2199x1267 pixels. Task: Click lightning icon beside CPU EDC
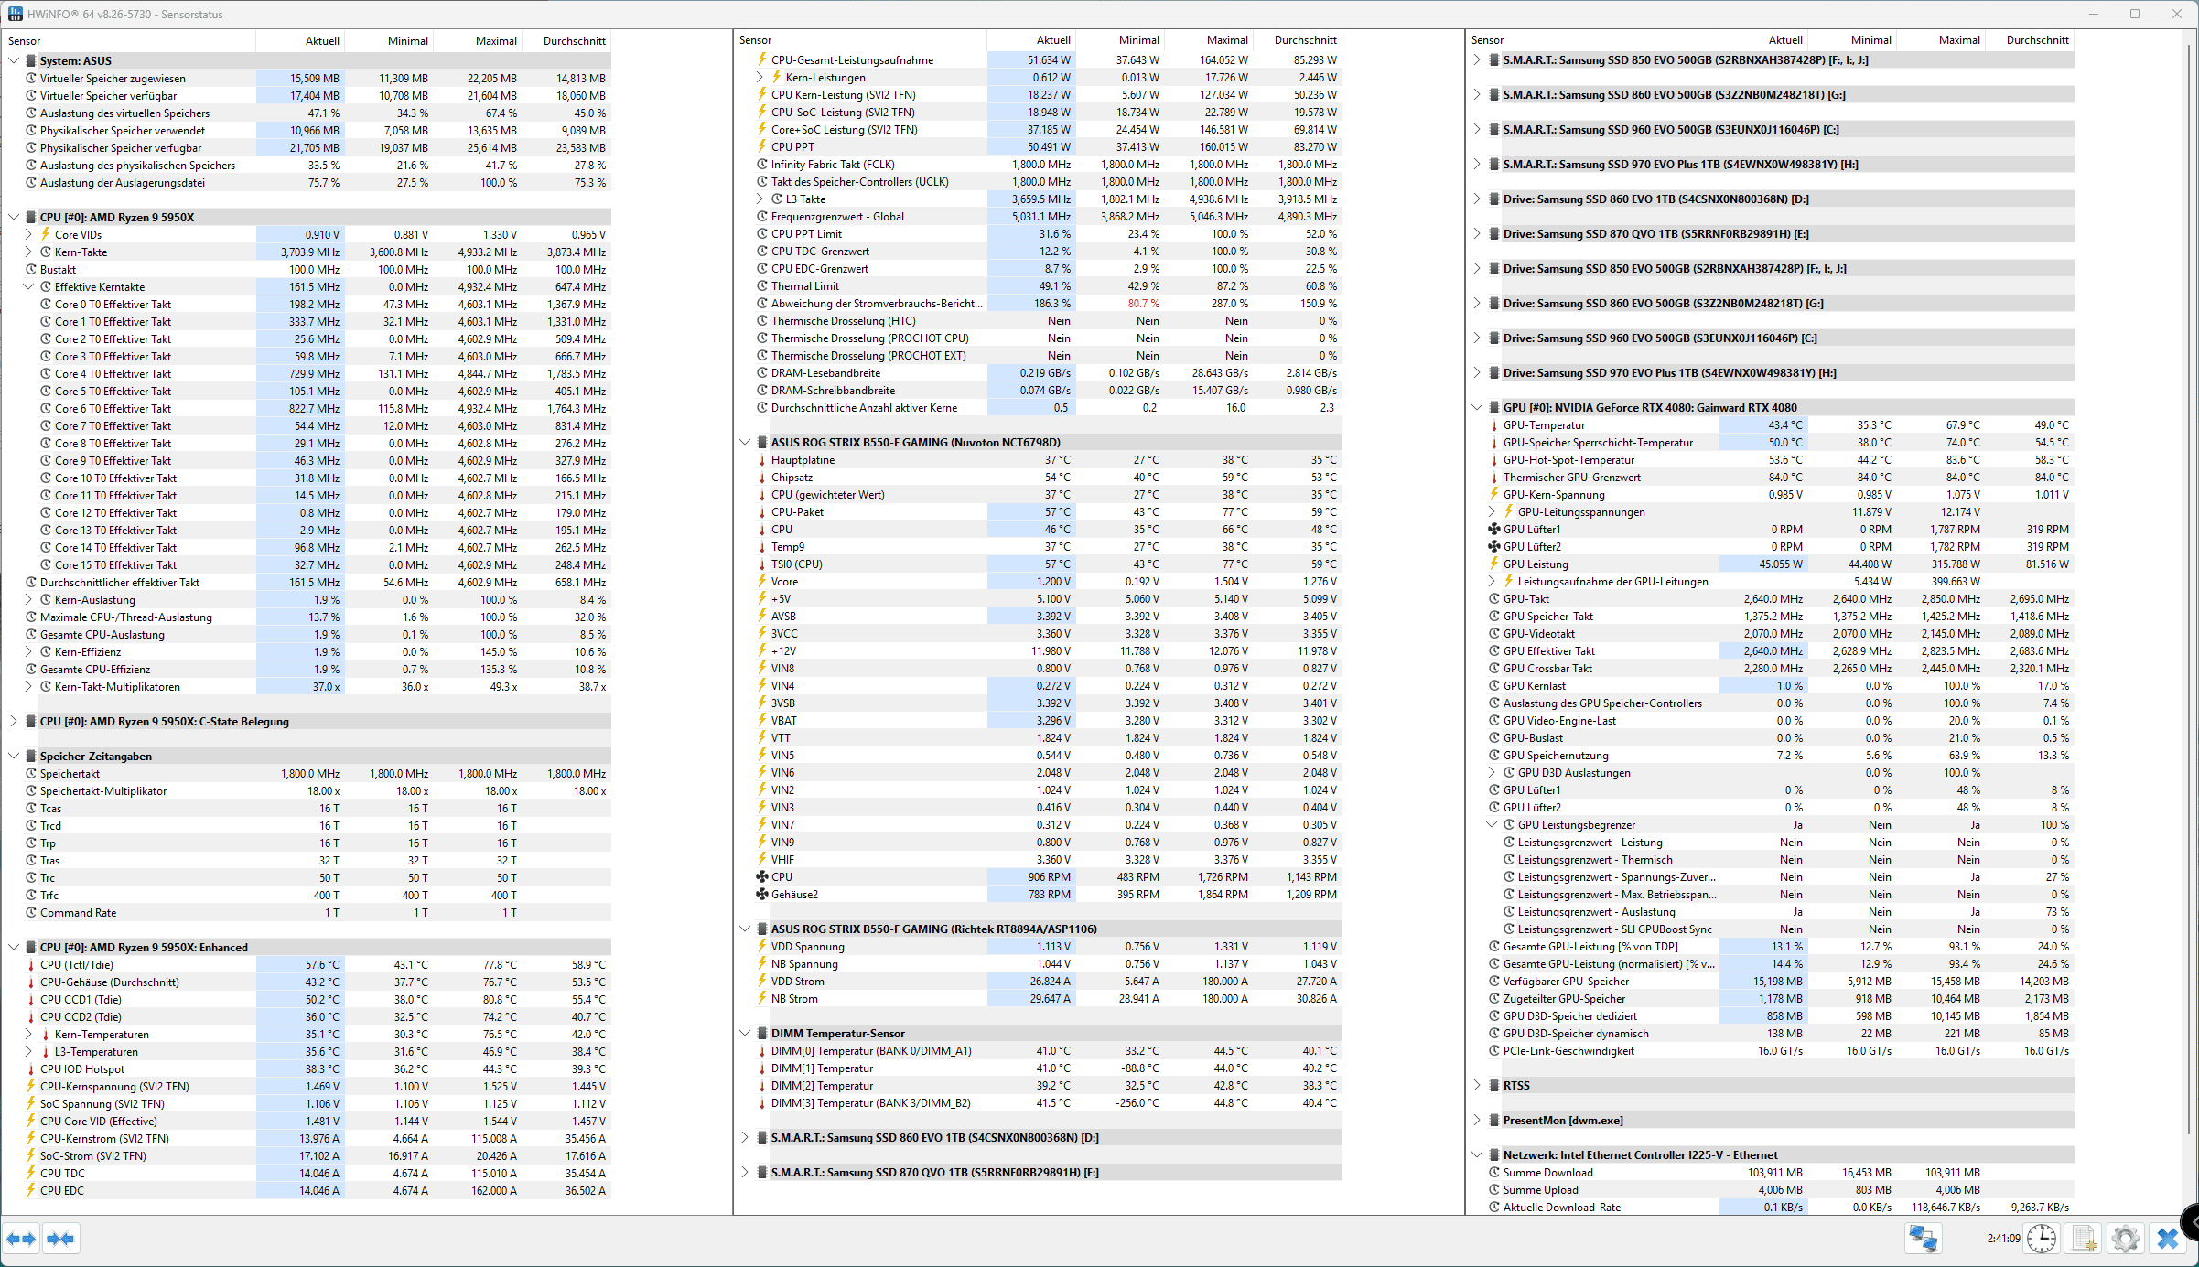[x=30, y=1190]
